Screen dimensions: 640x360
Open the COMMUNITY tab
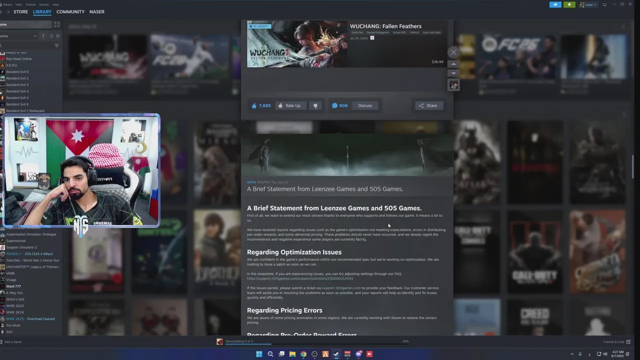click(x=70, y=11)
